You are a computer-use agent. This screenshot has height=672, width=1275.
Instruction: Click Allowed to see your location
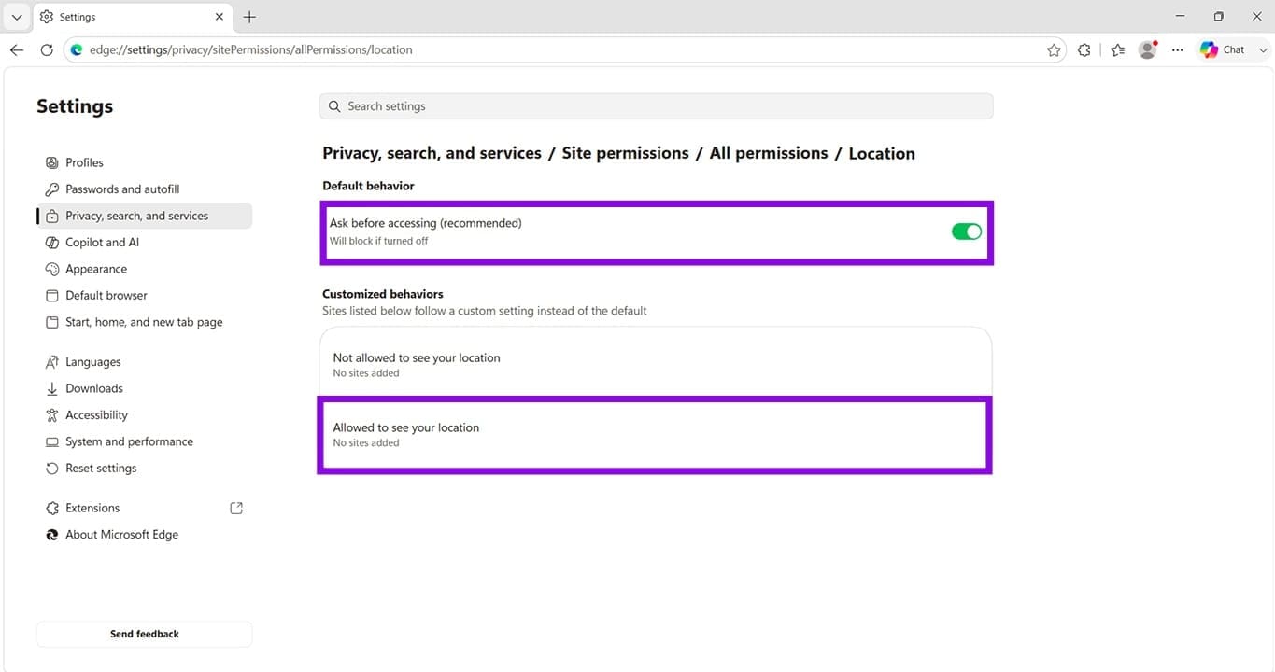coord(656,435)
